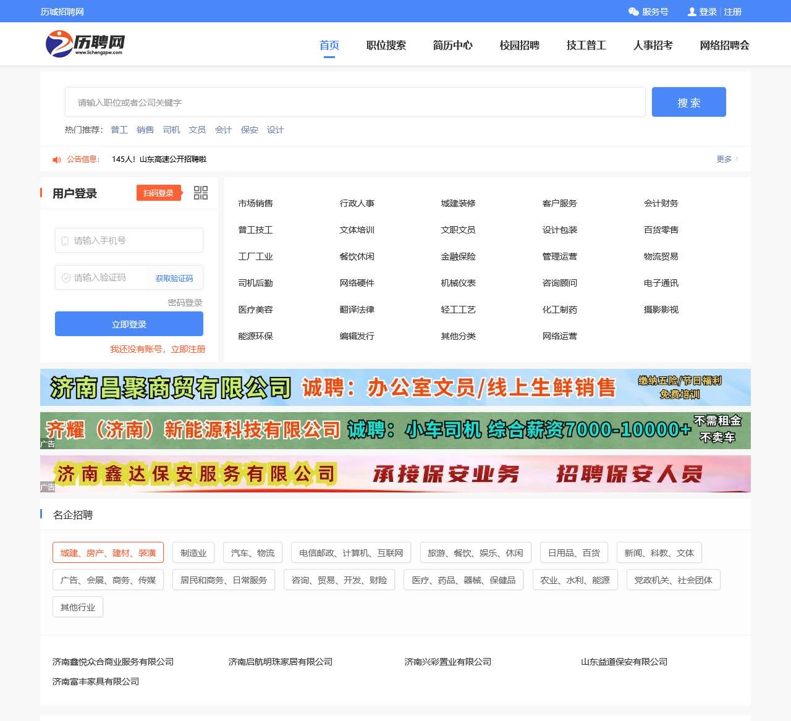
Task: Open the 校园招聘 menu item
Action: 519,44
